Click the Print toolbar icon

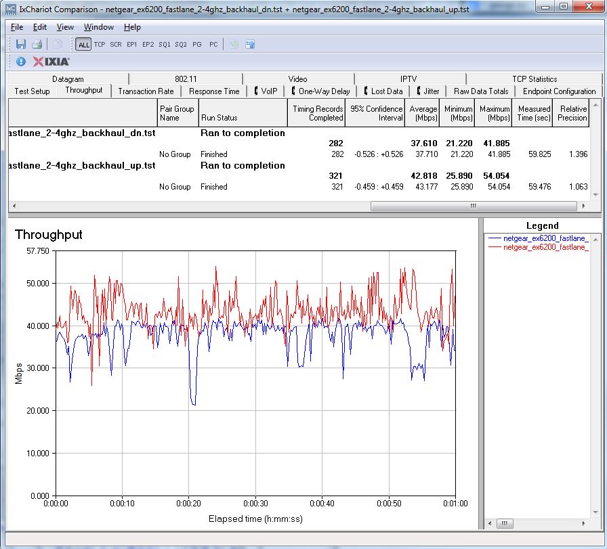coord(37,44)
